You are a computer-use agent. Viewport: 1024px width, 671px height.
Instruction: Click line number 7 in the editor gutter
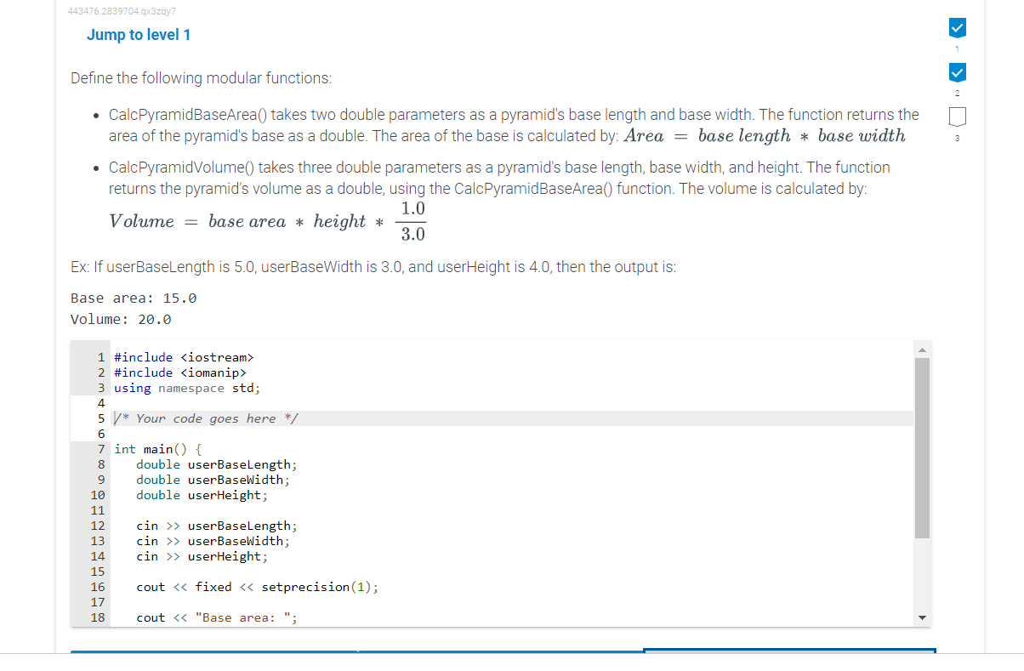point(100,448)
